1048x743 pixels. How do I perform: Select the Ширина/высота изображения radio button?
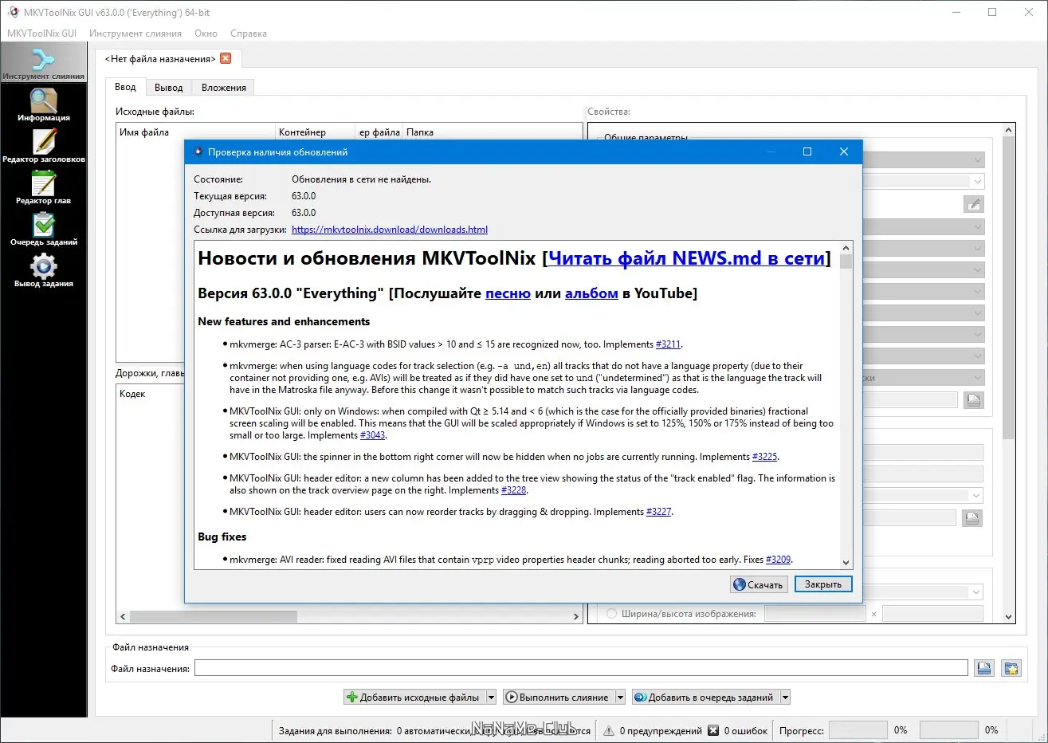[x=611, y=614]
